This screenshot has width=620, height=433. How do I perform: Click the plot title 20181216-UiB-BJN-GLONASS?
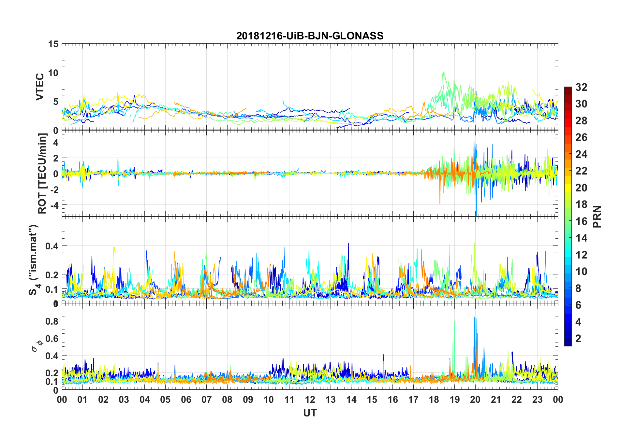pos(310,36)
